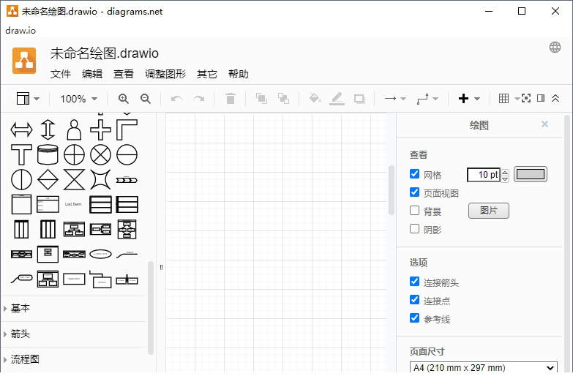
Task: Uncheck the 连接点 connection points checkbox
Action: tap(414, 300)
